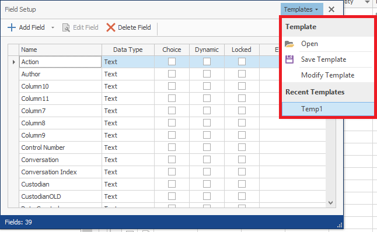Click the red X Delete Field icon

click(x=111, y=27)
